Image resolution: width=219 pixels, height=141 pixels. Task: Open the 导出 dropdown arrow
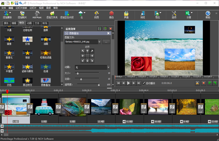click(x=160, y=13)
